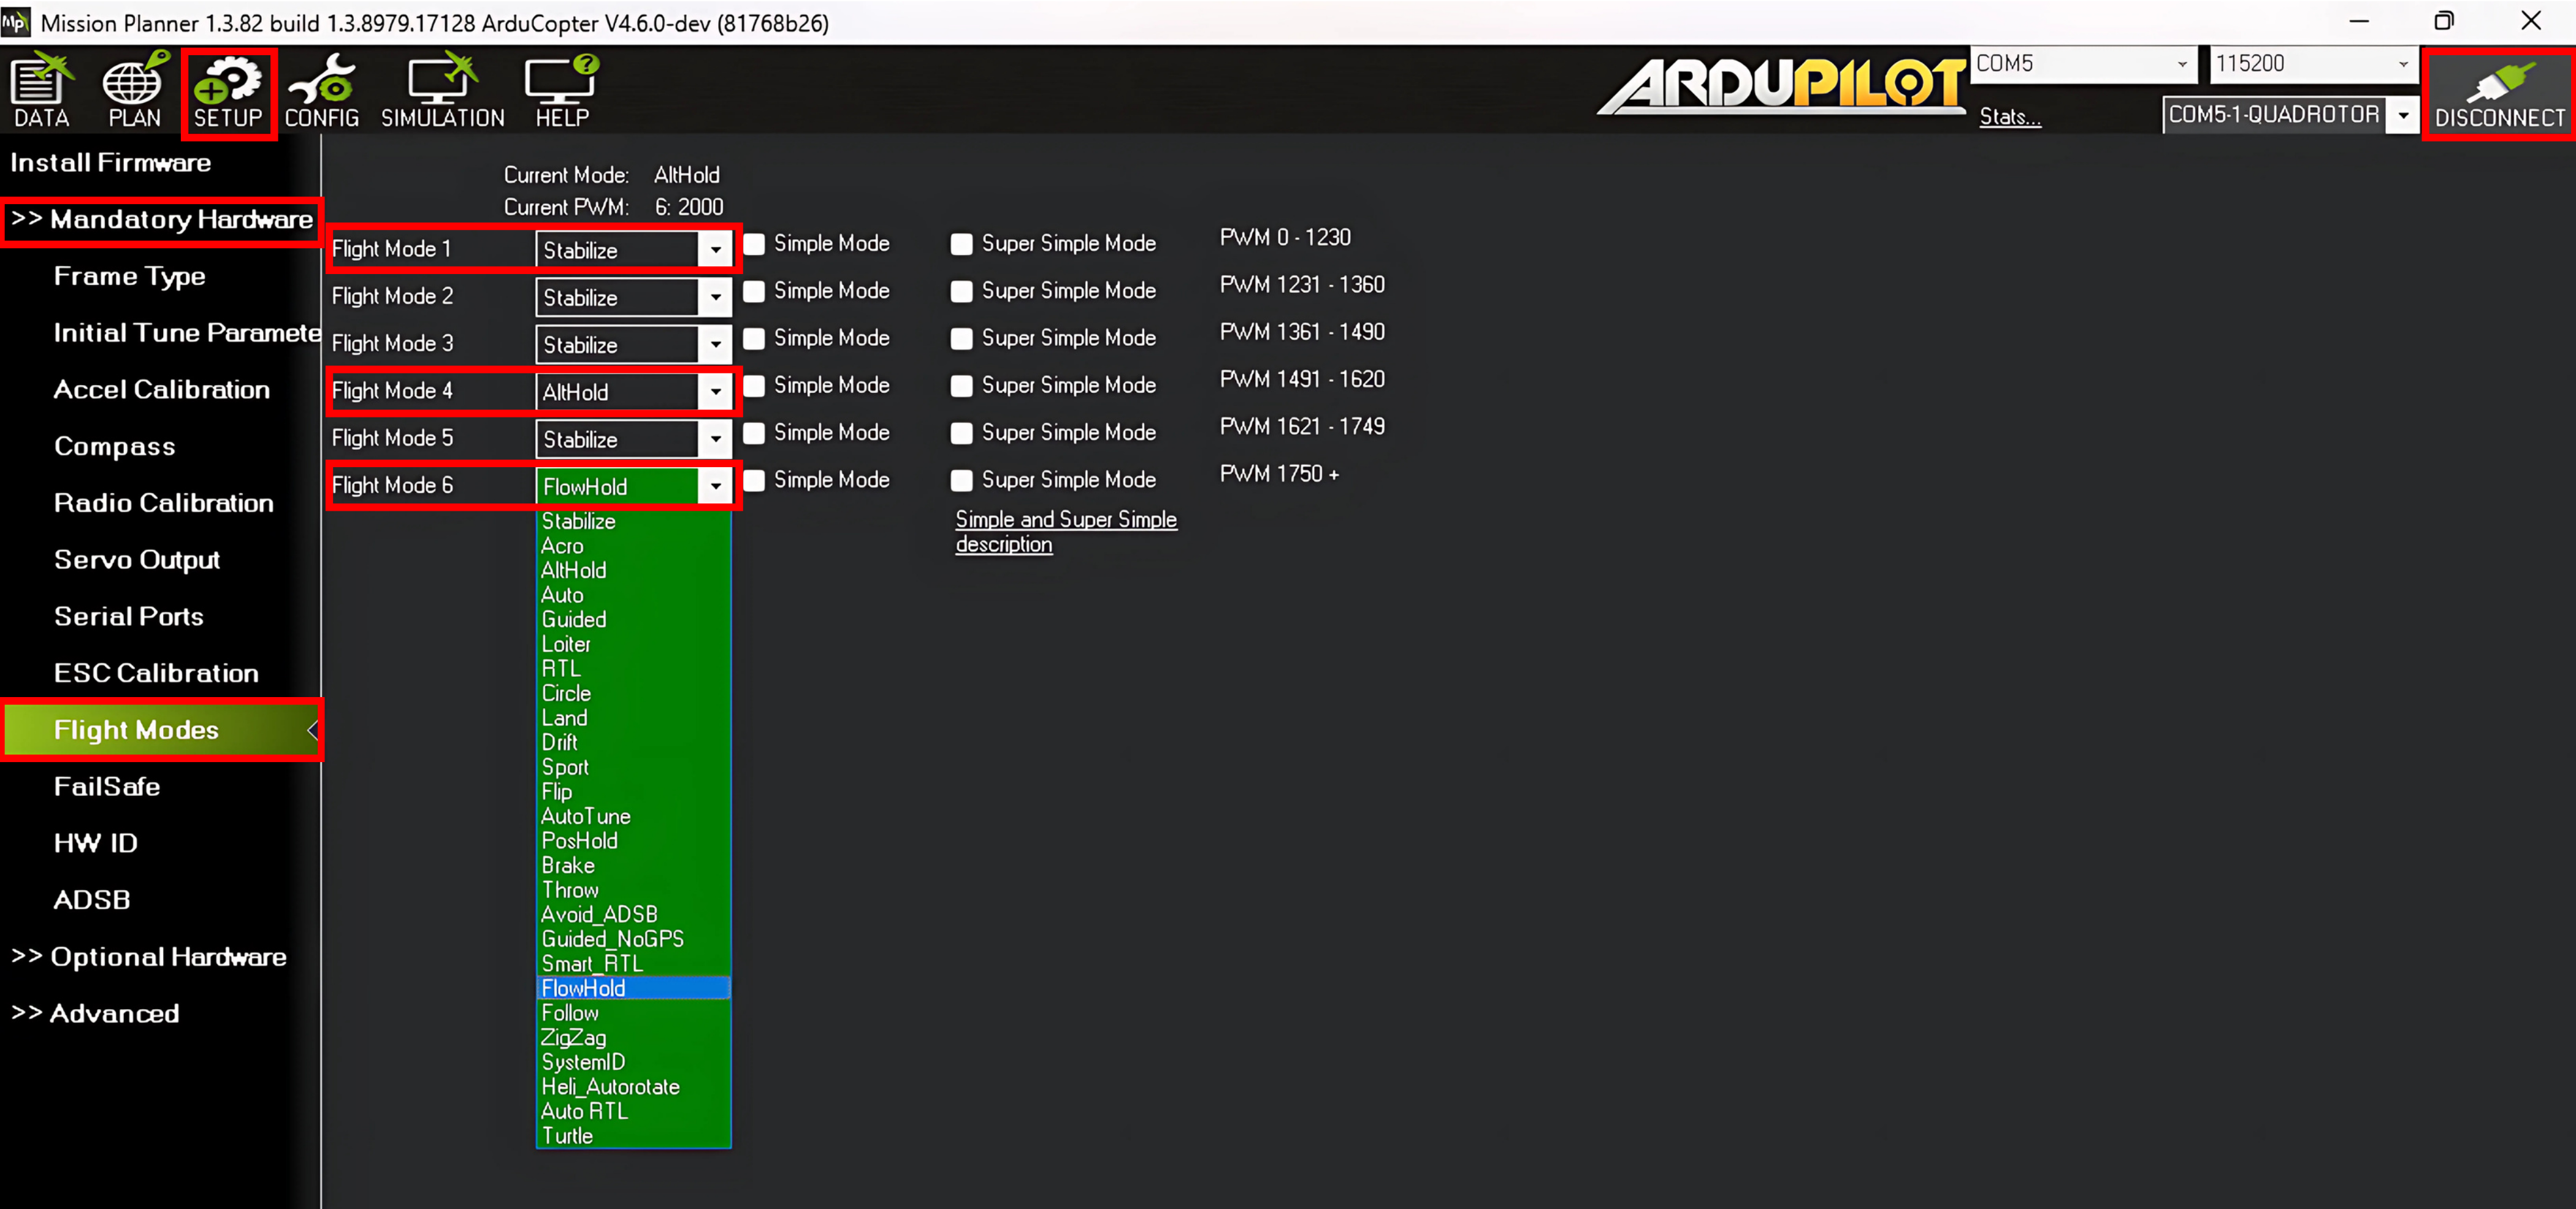Open the FailSafe page
The width and height of the screenshot is (2576, 1209).
pos(107,787)
